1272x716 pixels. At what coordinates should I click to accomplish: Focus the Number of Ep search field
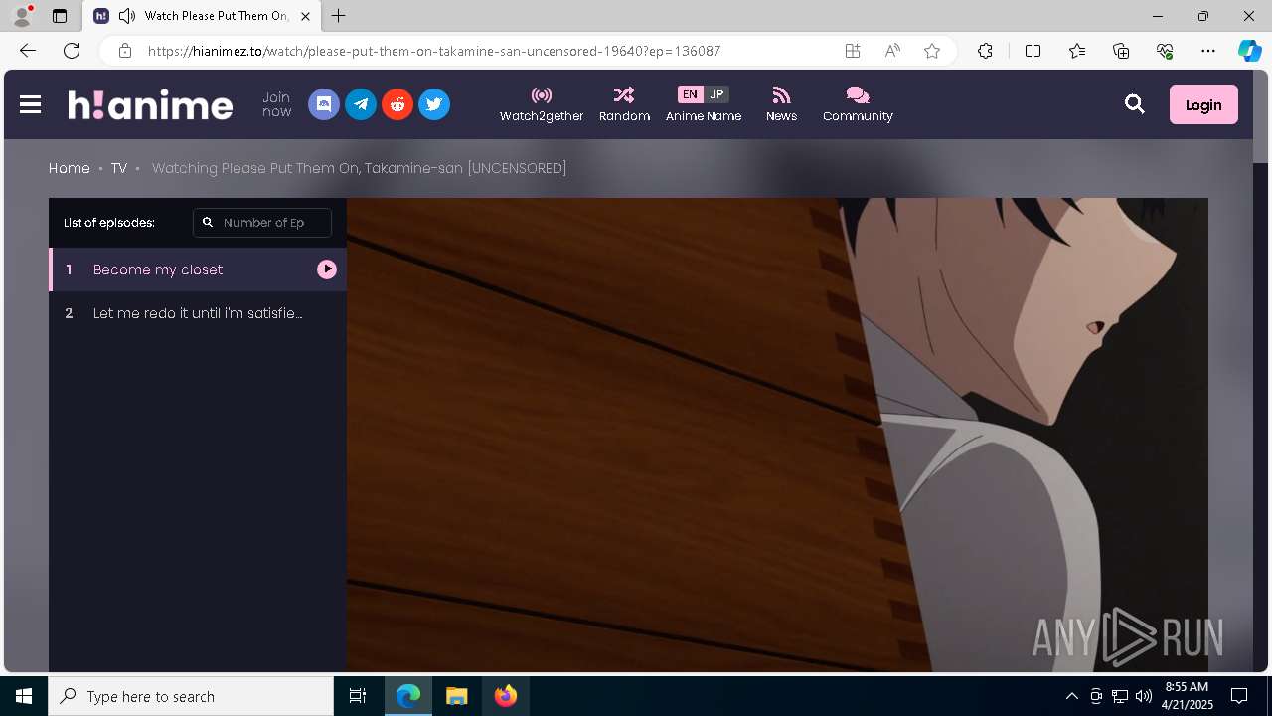pos(262,223)
